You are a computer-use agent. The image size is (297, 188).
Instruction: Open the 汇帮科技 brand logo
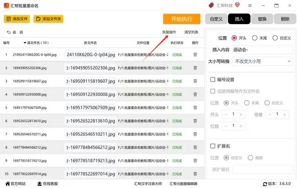pyautogui.click(x=211, y=5)
